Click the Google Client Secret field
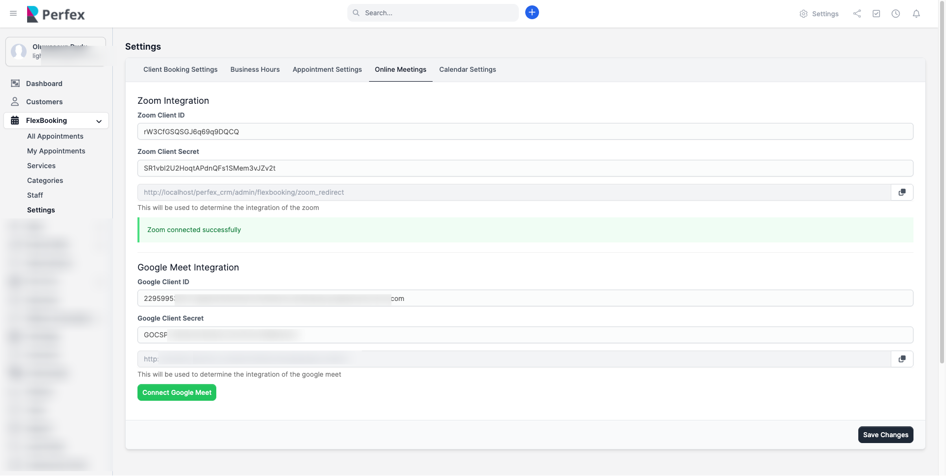 click(525, 335)
